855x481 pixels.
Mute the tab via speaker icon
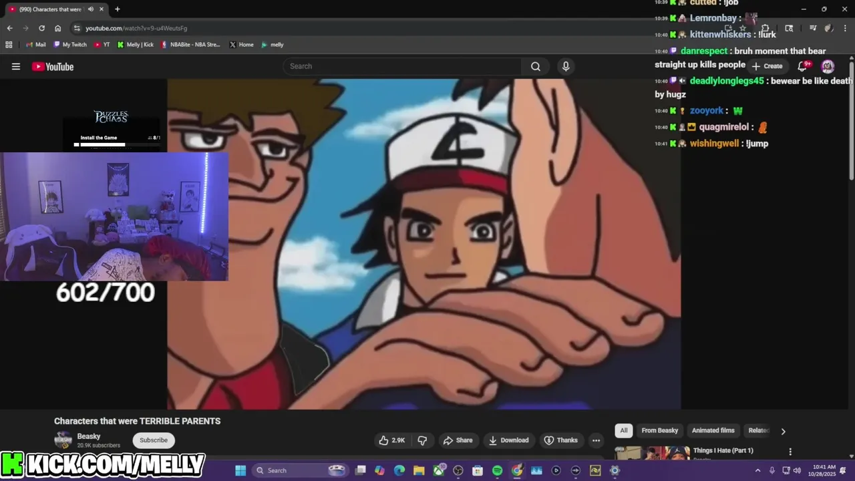91,9
